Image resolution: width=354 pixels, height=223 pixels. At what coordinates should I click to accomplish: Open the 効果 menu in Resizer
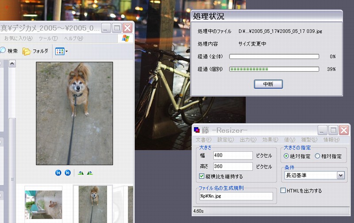269,140
